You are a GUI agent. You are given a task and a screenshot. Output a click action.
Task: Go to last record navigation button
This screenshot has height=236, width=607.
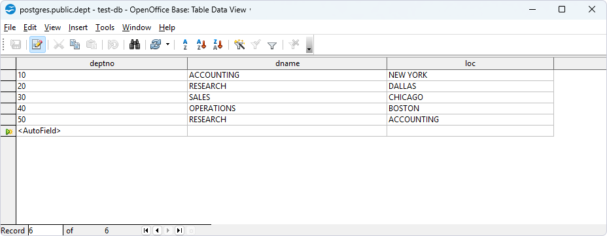point(179,231)
